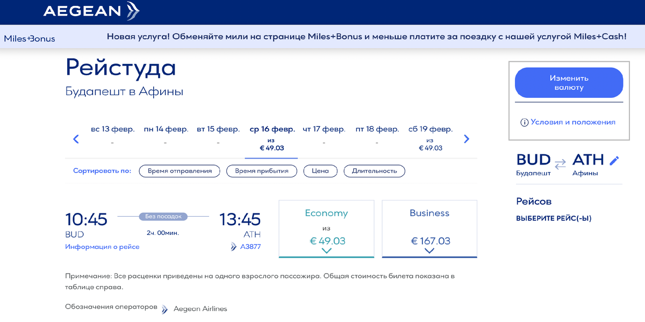Click the Изменить валюту button
Image resolution: width=645 pixels, height=322 pixels.
(569, 82)
